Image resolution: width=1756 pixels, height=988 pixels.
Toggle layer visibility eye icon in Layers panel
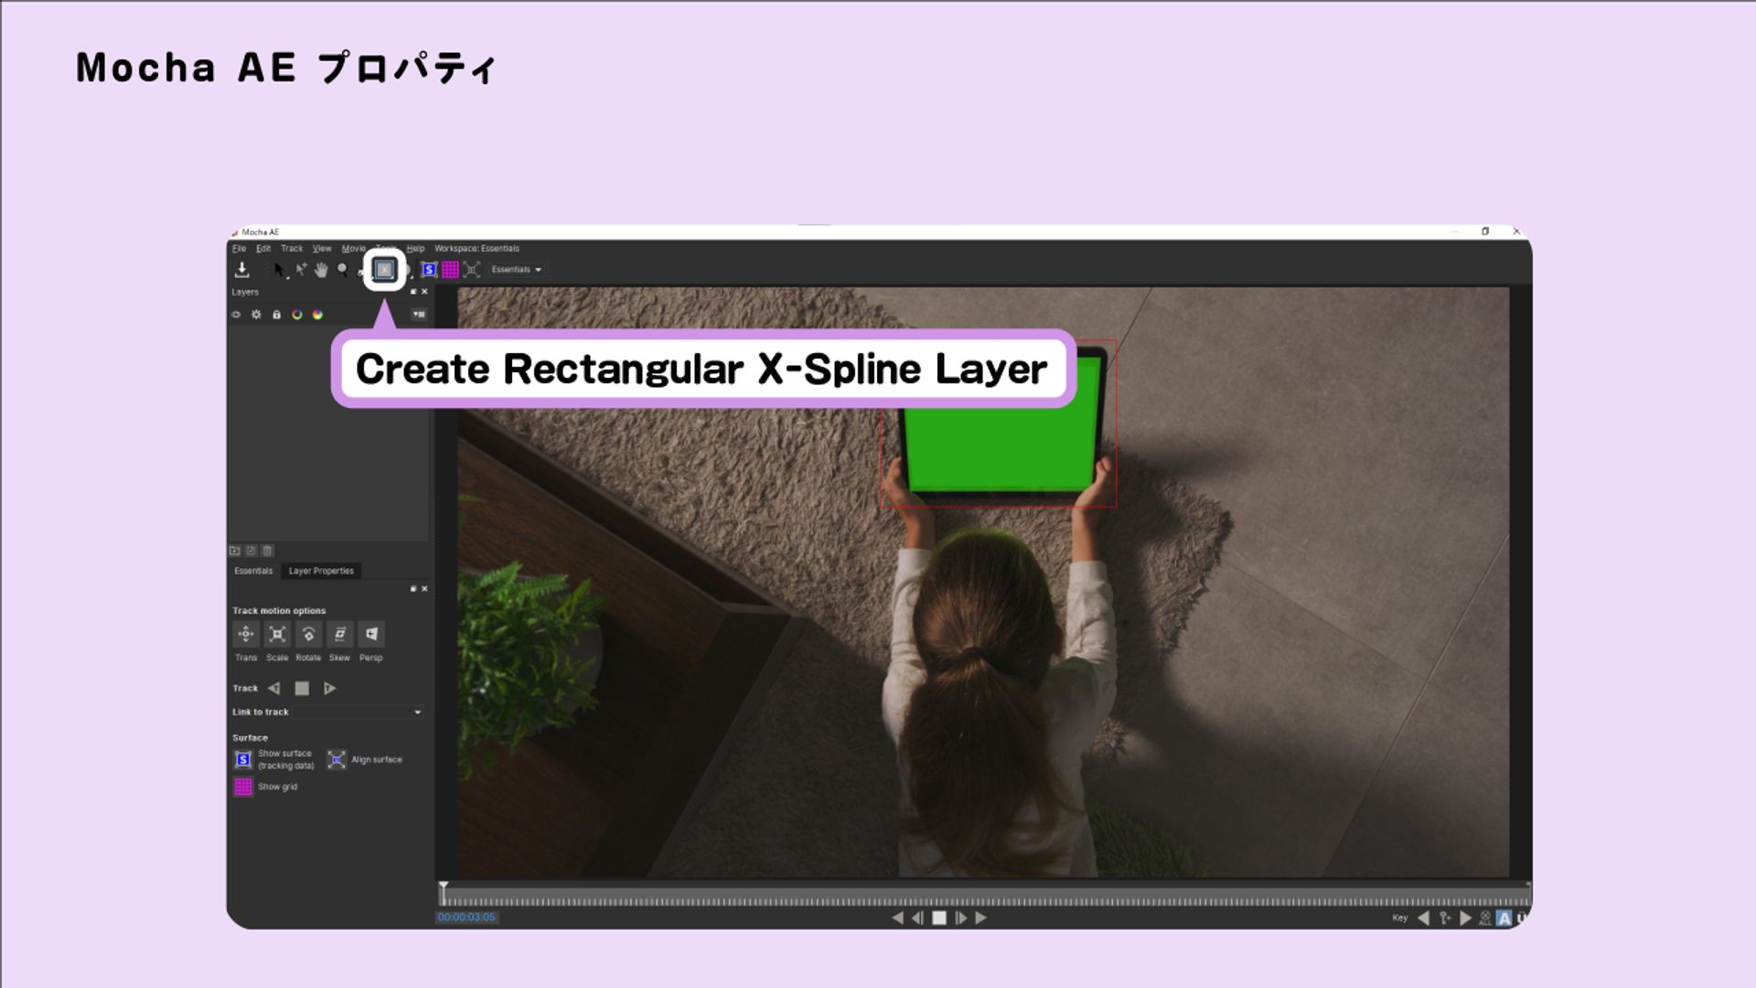[236, 314]
